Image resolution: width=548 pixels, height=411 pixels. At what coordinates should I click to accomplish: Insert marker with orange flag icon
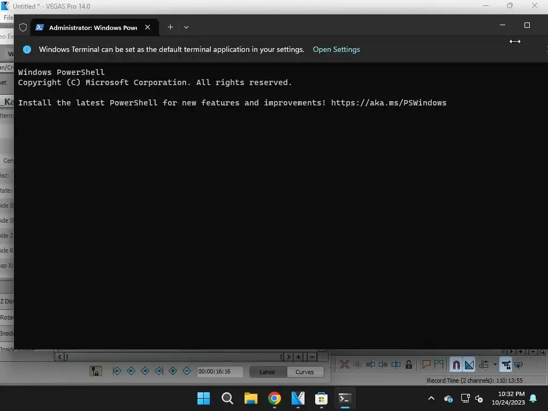[426, 364]
